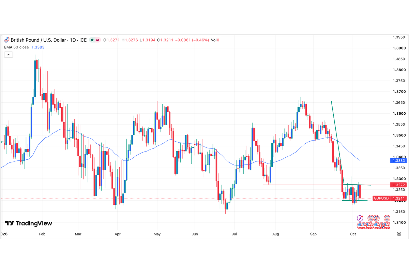Click the ICE exchange label

(83, 40)
